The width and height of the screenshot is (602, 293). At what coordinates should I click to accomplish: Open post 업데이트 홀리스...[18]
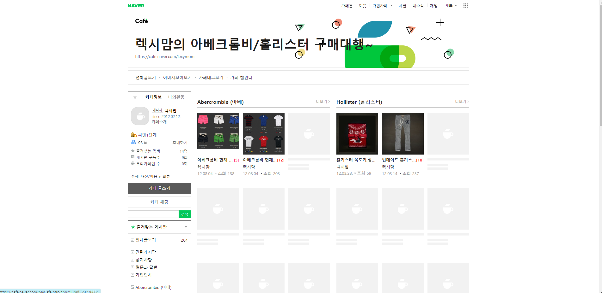(403, 160)
